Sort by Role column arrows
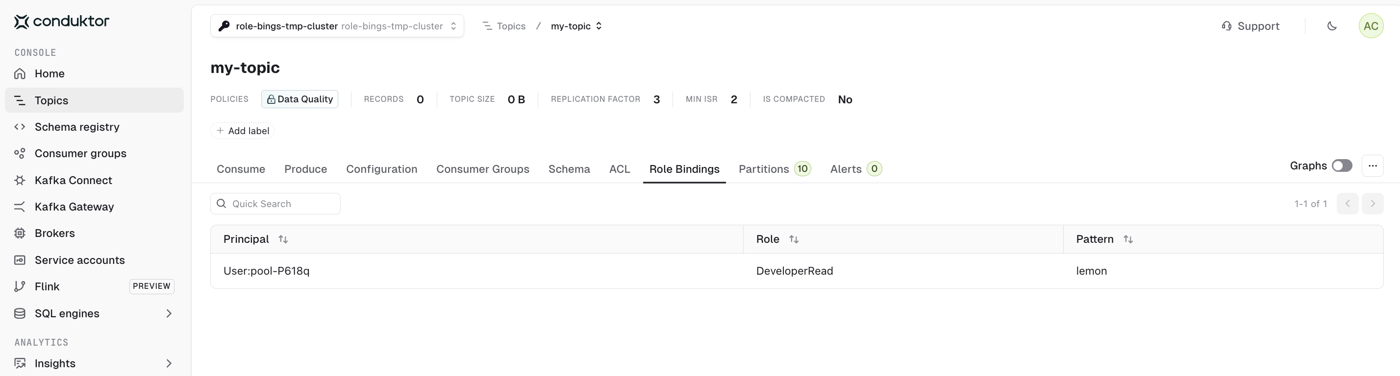Viewport: 1400px width, 376px height. click(x=794, y=239)
